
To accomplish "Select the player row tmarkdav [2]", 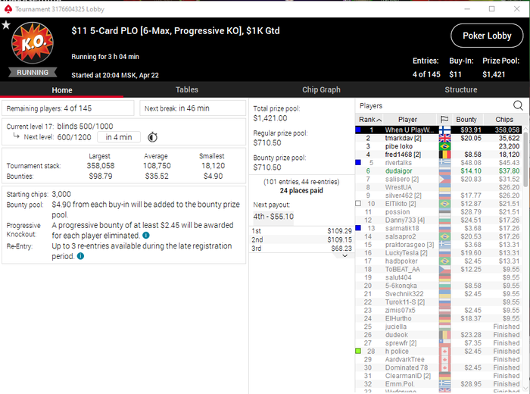I will [x=438, y=138].
